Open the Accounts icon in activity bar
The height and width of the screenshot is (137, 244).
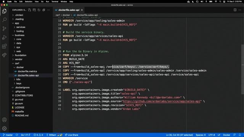(4, 120)
